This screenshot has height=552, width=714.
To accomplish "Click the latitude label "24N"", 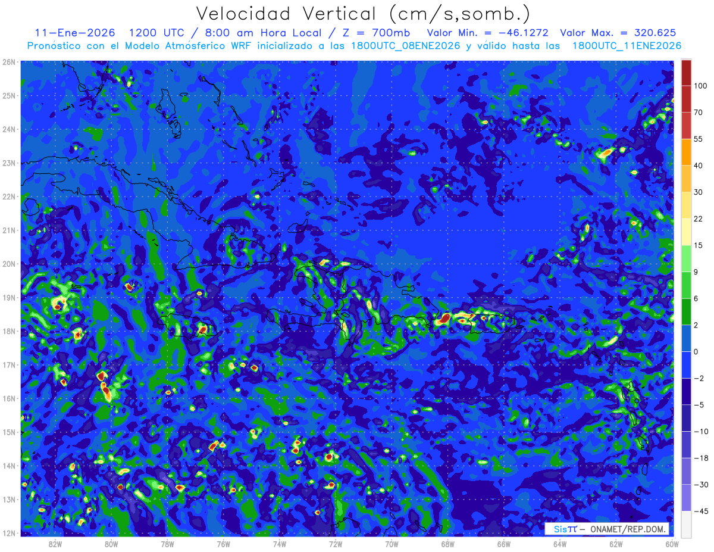I will coord(9,129).
